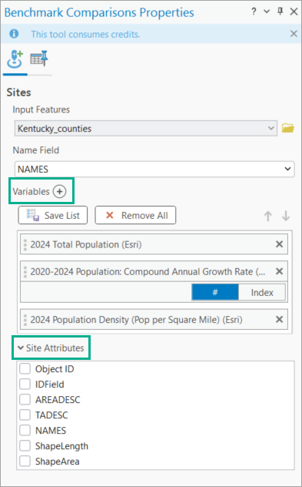302x487 pixels.
Task: Move selected variable down arrow
Action: point(286,216)
